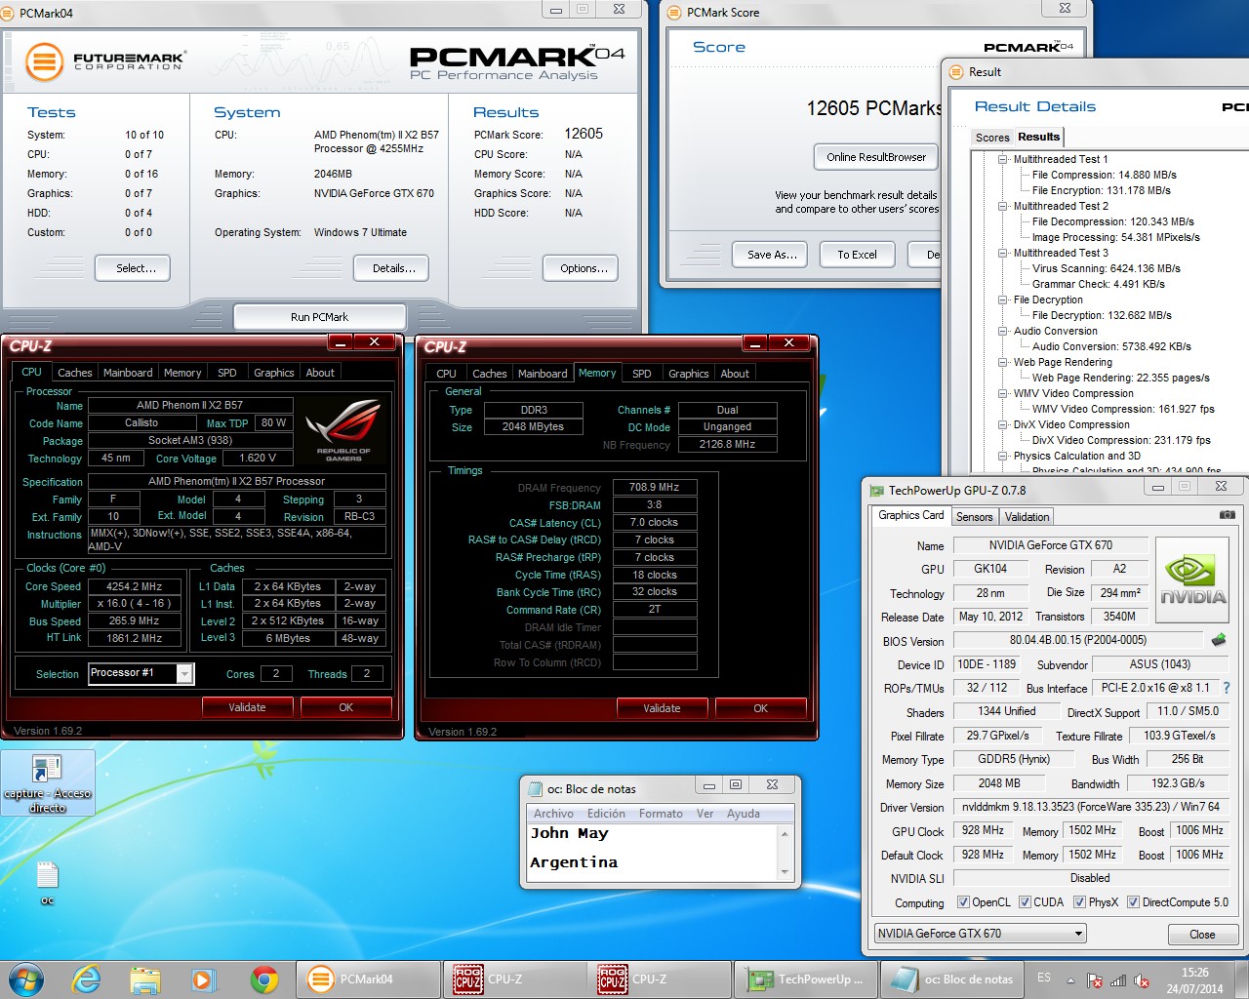Viewport: 1249px width, 999px height.
Task: Click the Close button in GPU-Z
Action: click(1202, 934)
